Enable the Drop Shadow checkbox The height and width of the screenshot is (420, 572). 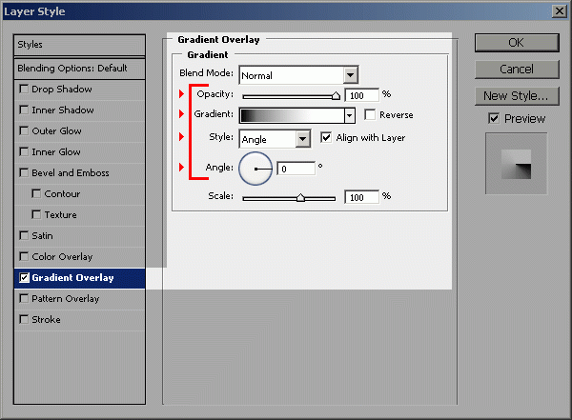pyautogui.click(x=24, y=90)
